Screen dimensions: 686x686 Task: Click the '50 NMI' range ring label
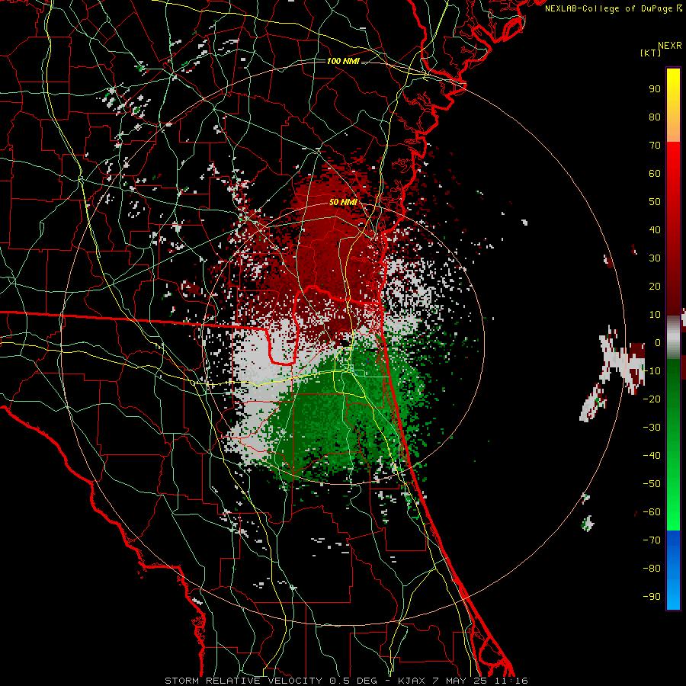344,202
